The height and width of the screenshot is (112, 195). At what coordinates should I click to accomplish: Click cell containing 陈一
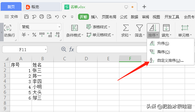(43, 76)
